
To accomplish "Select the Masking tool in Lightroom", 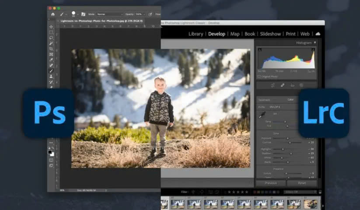I will (x=301, y=85).
